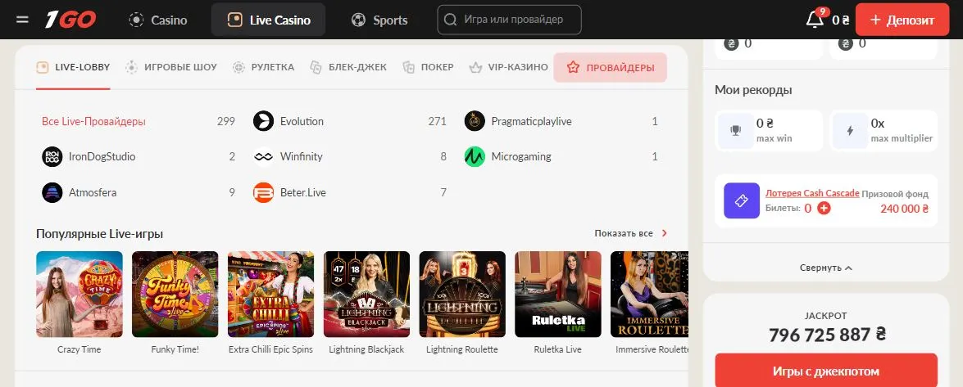The width and height of the screenshot is (963, 387).
Task: Select the LIVE-LOBBY tab
Action: click(73, 67)
